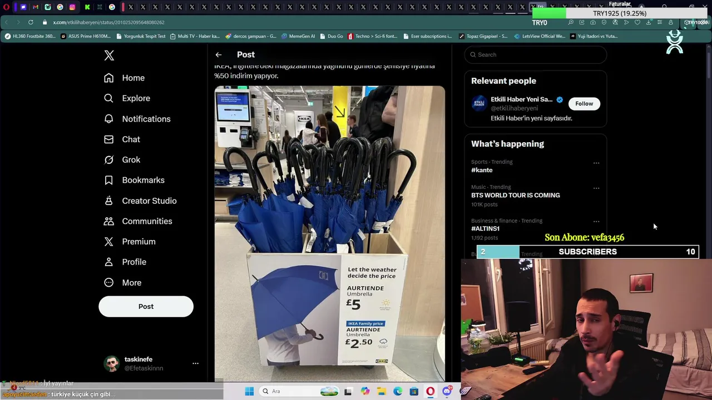Open Explore from the X sidebar
Image resolution: width=712 pixels, height=400 pixels.
127,98
